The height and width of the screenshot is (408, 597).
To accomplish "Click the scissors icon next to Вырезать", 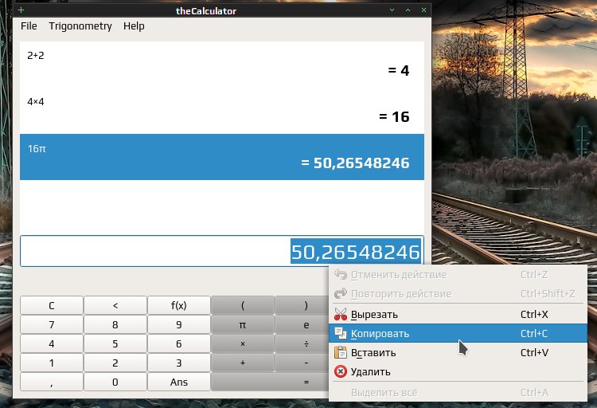I will (x=341, y=314).
